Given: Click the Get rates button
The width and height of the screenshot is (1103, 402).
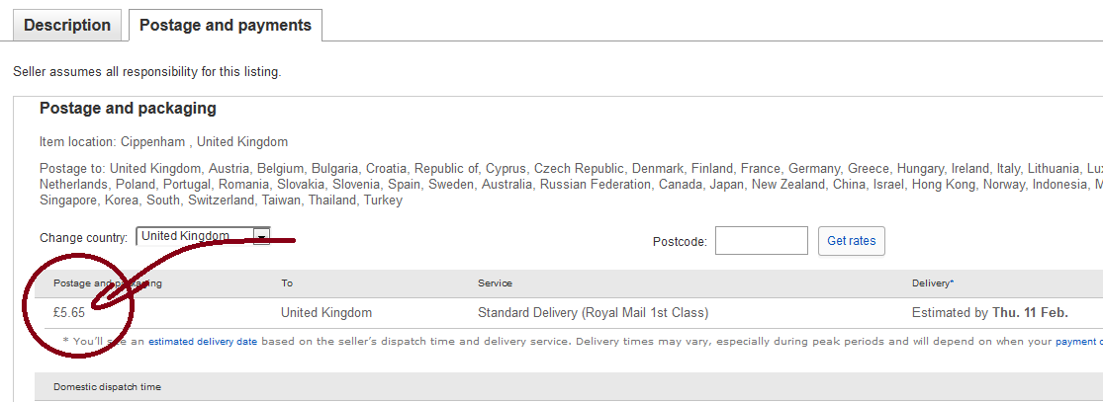Looking at the screenshot, I should (851, 240).
